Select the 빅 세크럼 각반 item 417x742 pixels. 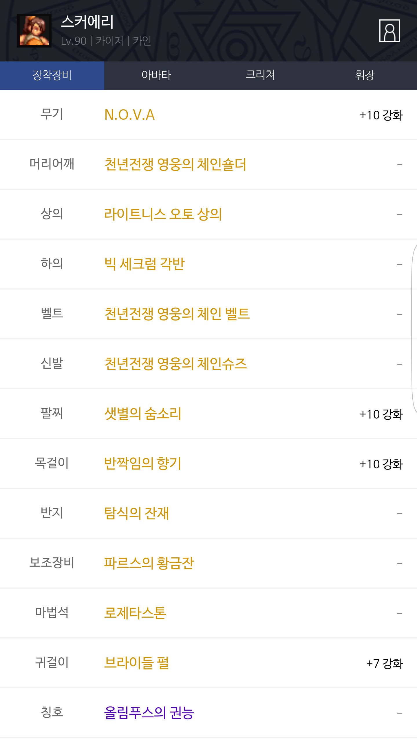(x=144, y=264)
